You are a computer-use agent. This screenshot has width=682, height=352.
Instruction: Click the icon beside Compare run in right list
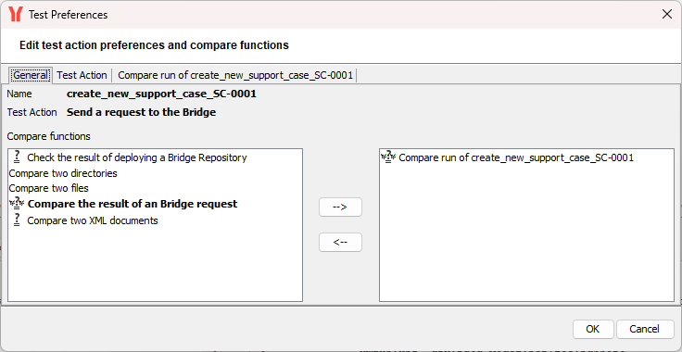pyautogui.click(x=387, y=157)
